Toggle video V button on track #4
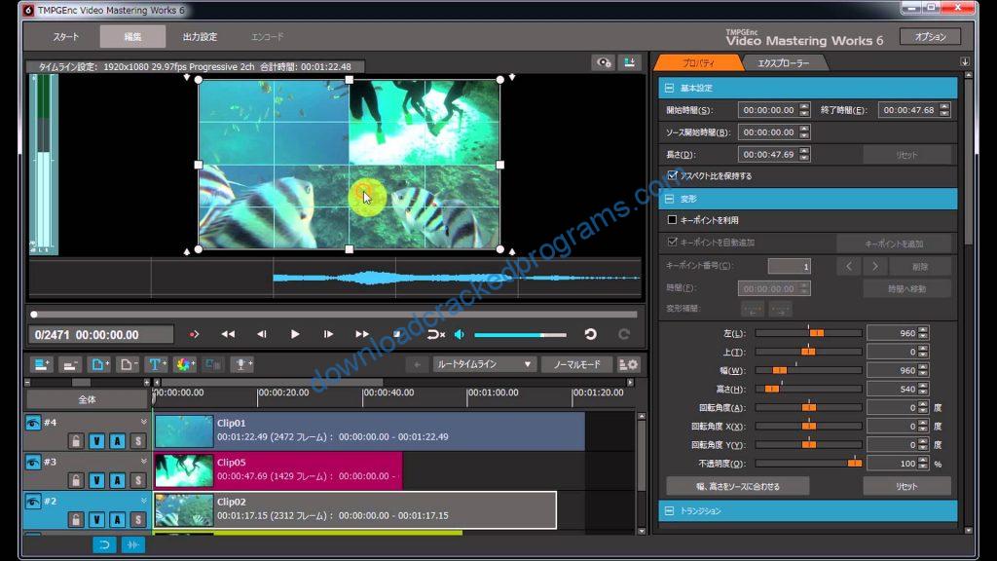Screen dimensions: 997x561 96,441
